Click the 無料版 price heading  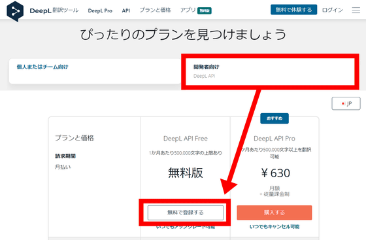point(186,173)
